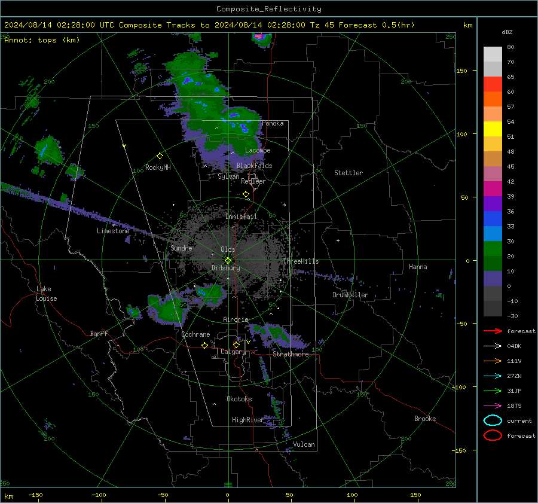Click the Lake Louise label
Screen dimensions: 538x503
47,294
